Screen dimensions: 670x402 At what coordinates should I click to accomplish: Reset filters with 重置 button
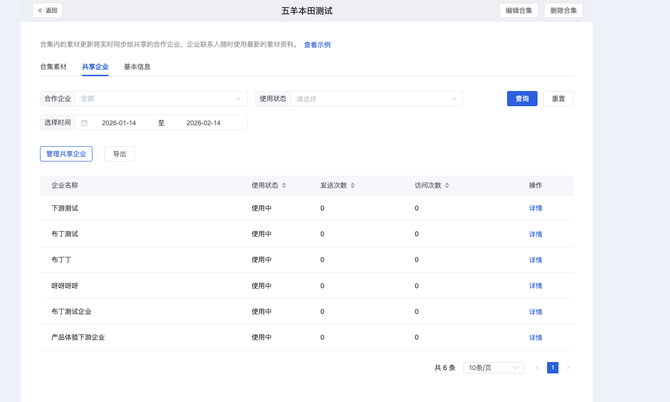[558, 99]
